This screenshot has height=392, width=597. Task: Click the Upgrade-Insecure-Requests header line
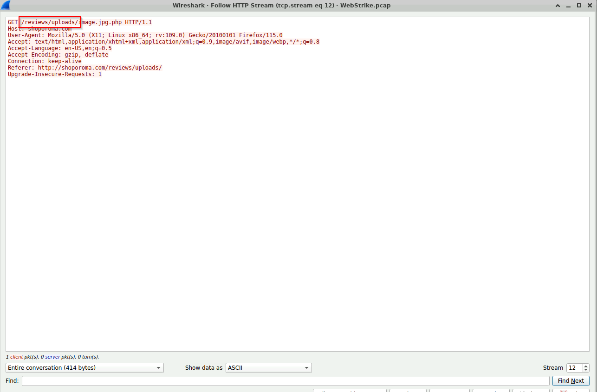point(54,74)
